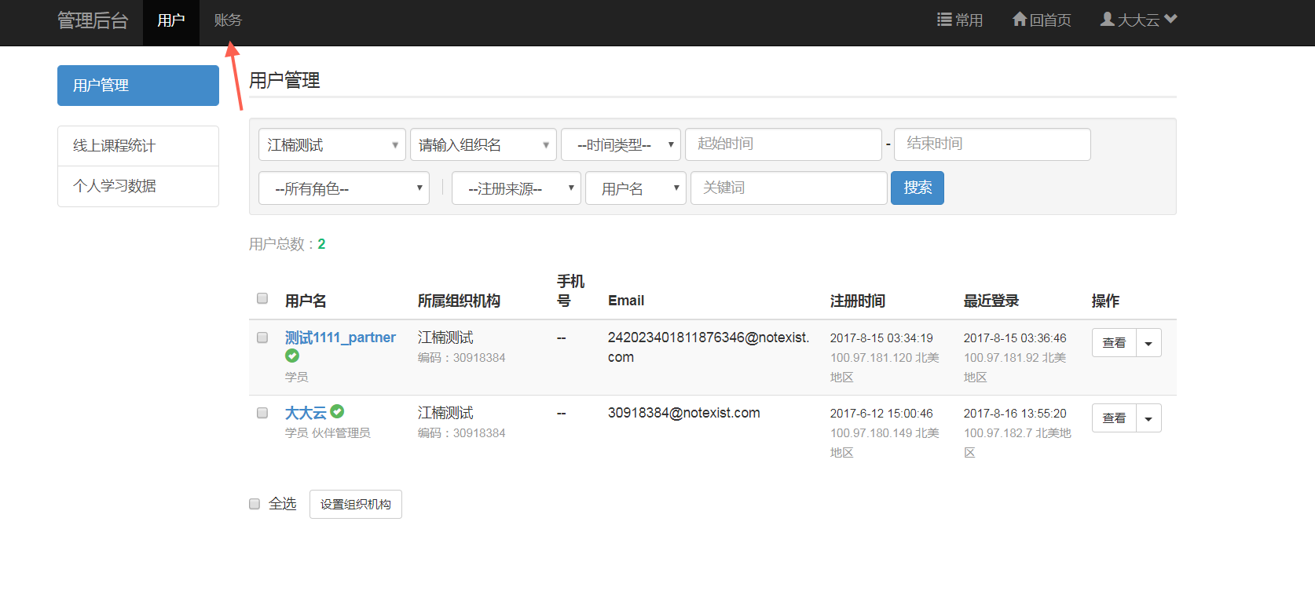
Task: Expand the 用户名 search type dropdown
Action: pyautogui.click(x=636, y=188)
